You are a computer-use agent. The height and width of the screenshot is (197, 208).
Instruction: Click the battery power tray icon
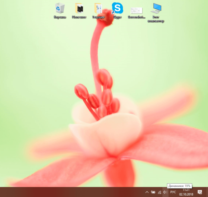coord(153,192)
